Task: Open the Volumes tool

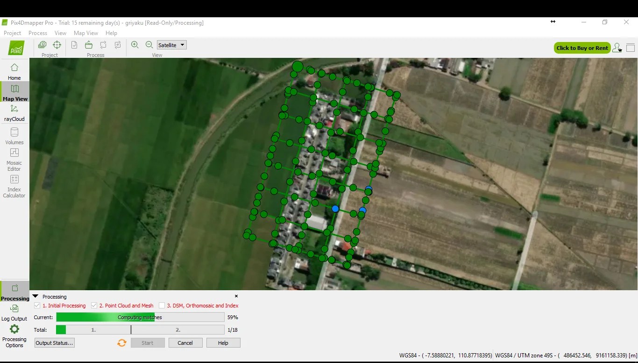Action: coord(14,136)
